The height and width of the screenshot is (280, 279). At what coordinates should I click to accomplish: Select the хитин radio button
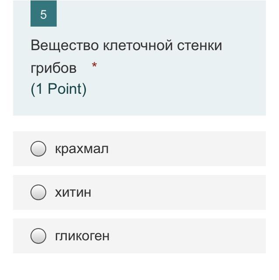coord(38,192)
